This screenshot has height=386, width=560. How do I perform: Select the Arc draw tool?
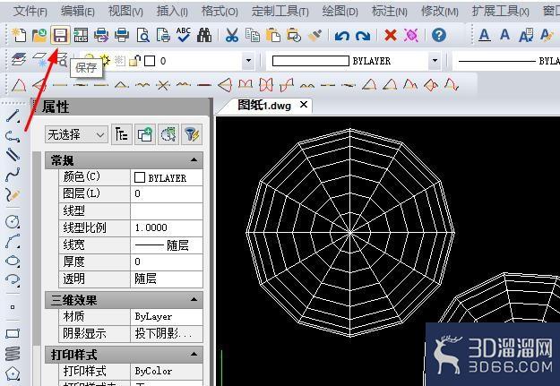pos(13,241)
